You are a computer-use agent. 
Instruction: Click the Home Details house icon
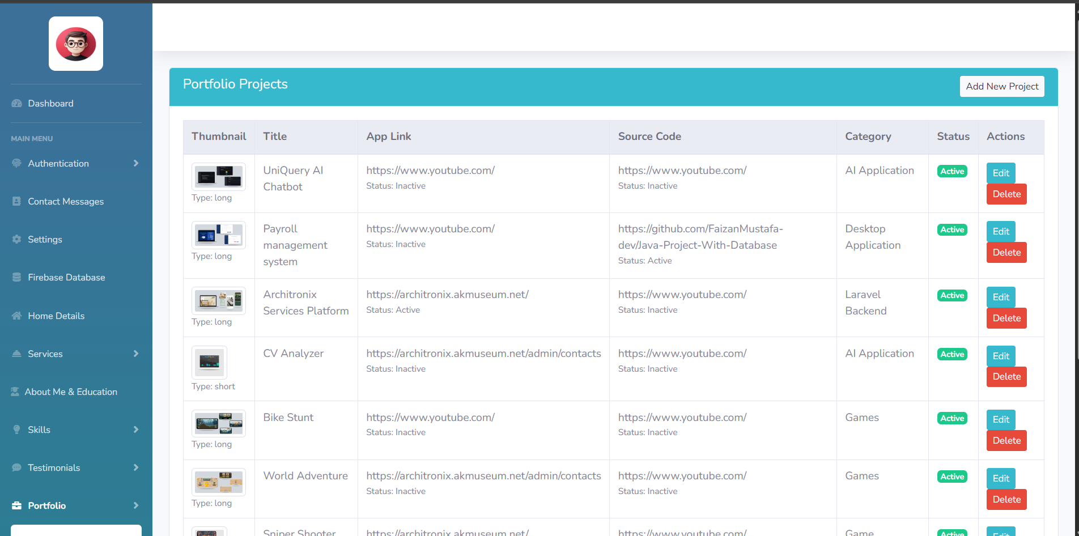pos(17,316)
